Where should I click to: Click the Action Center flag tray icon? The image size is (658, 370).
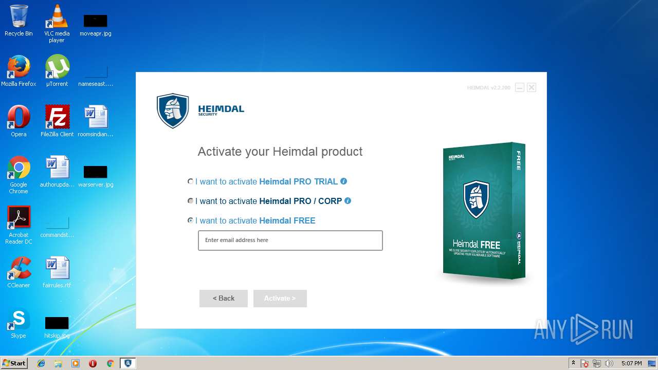[585, 363]
